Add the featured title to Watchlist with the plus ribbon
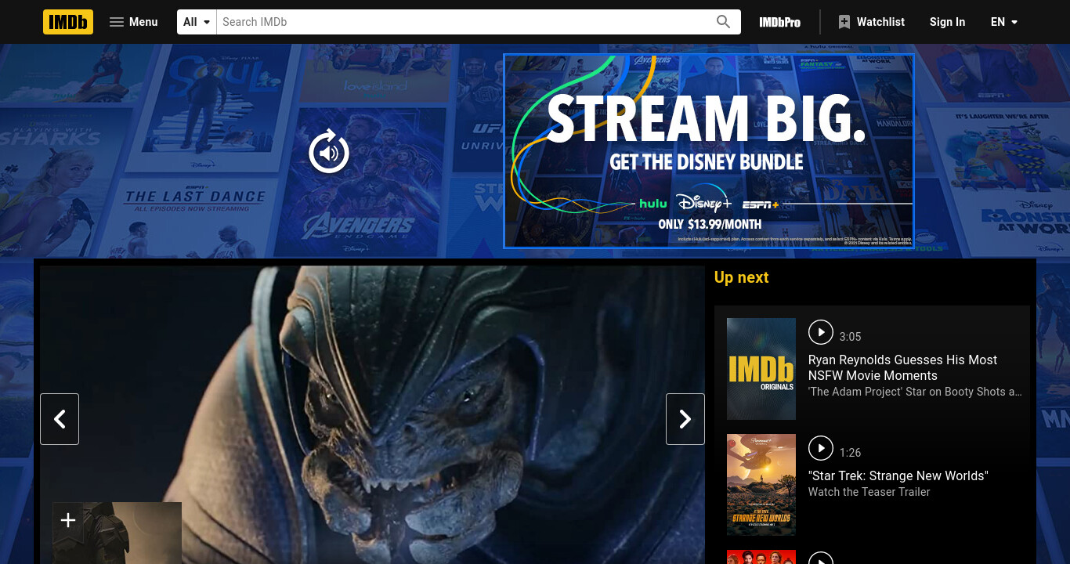 click(68, 520)
